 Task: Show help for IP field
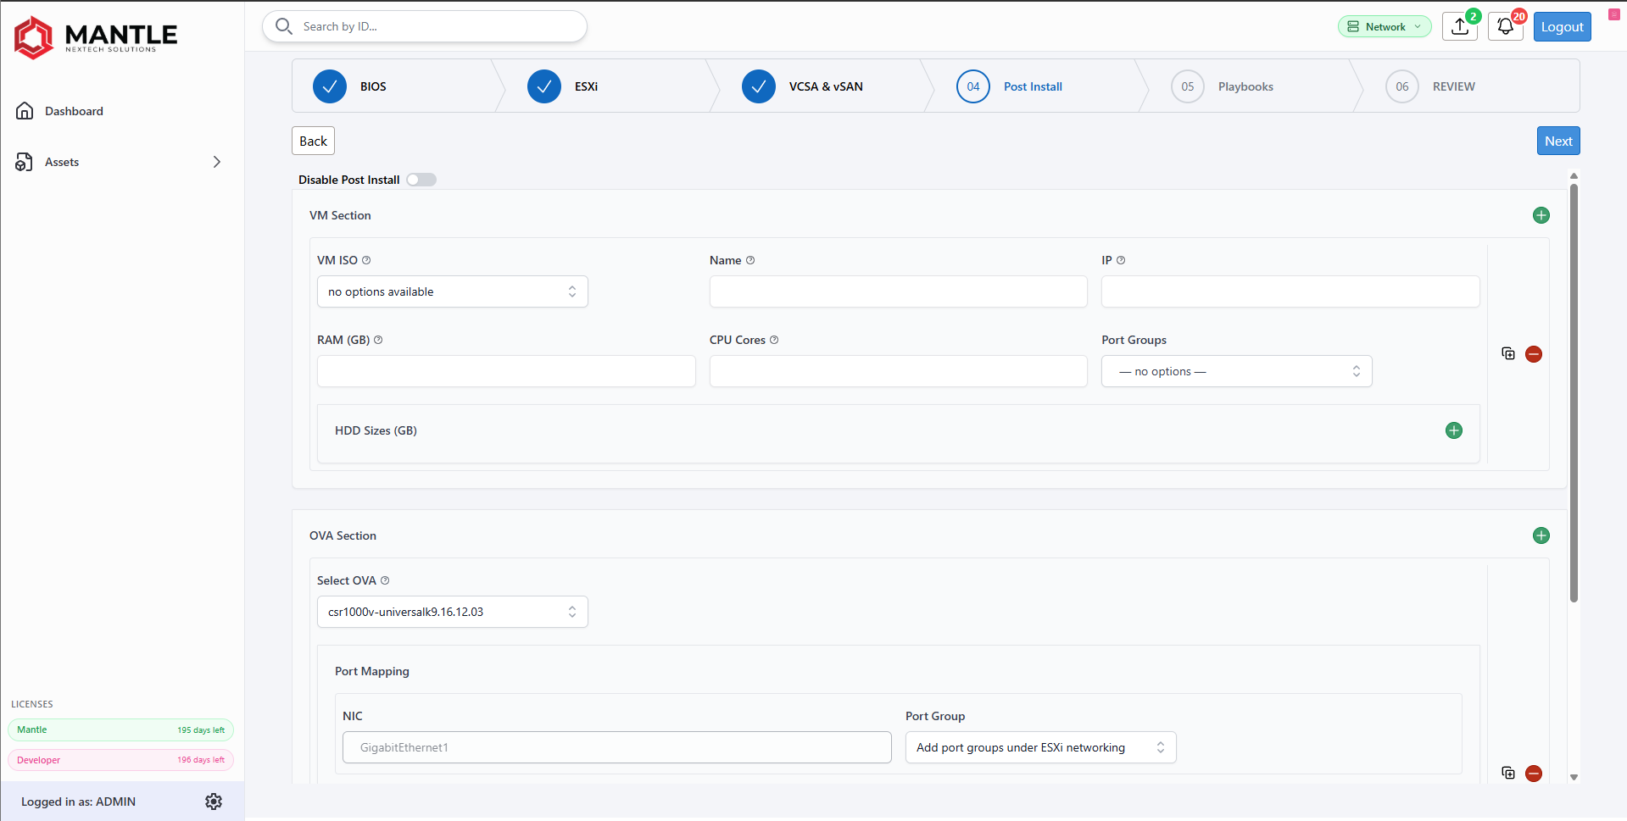(x=1121, y=260)
